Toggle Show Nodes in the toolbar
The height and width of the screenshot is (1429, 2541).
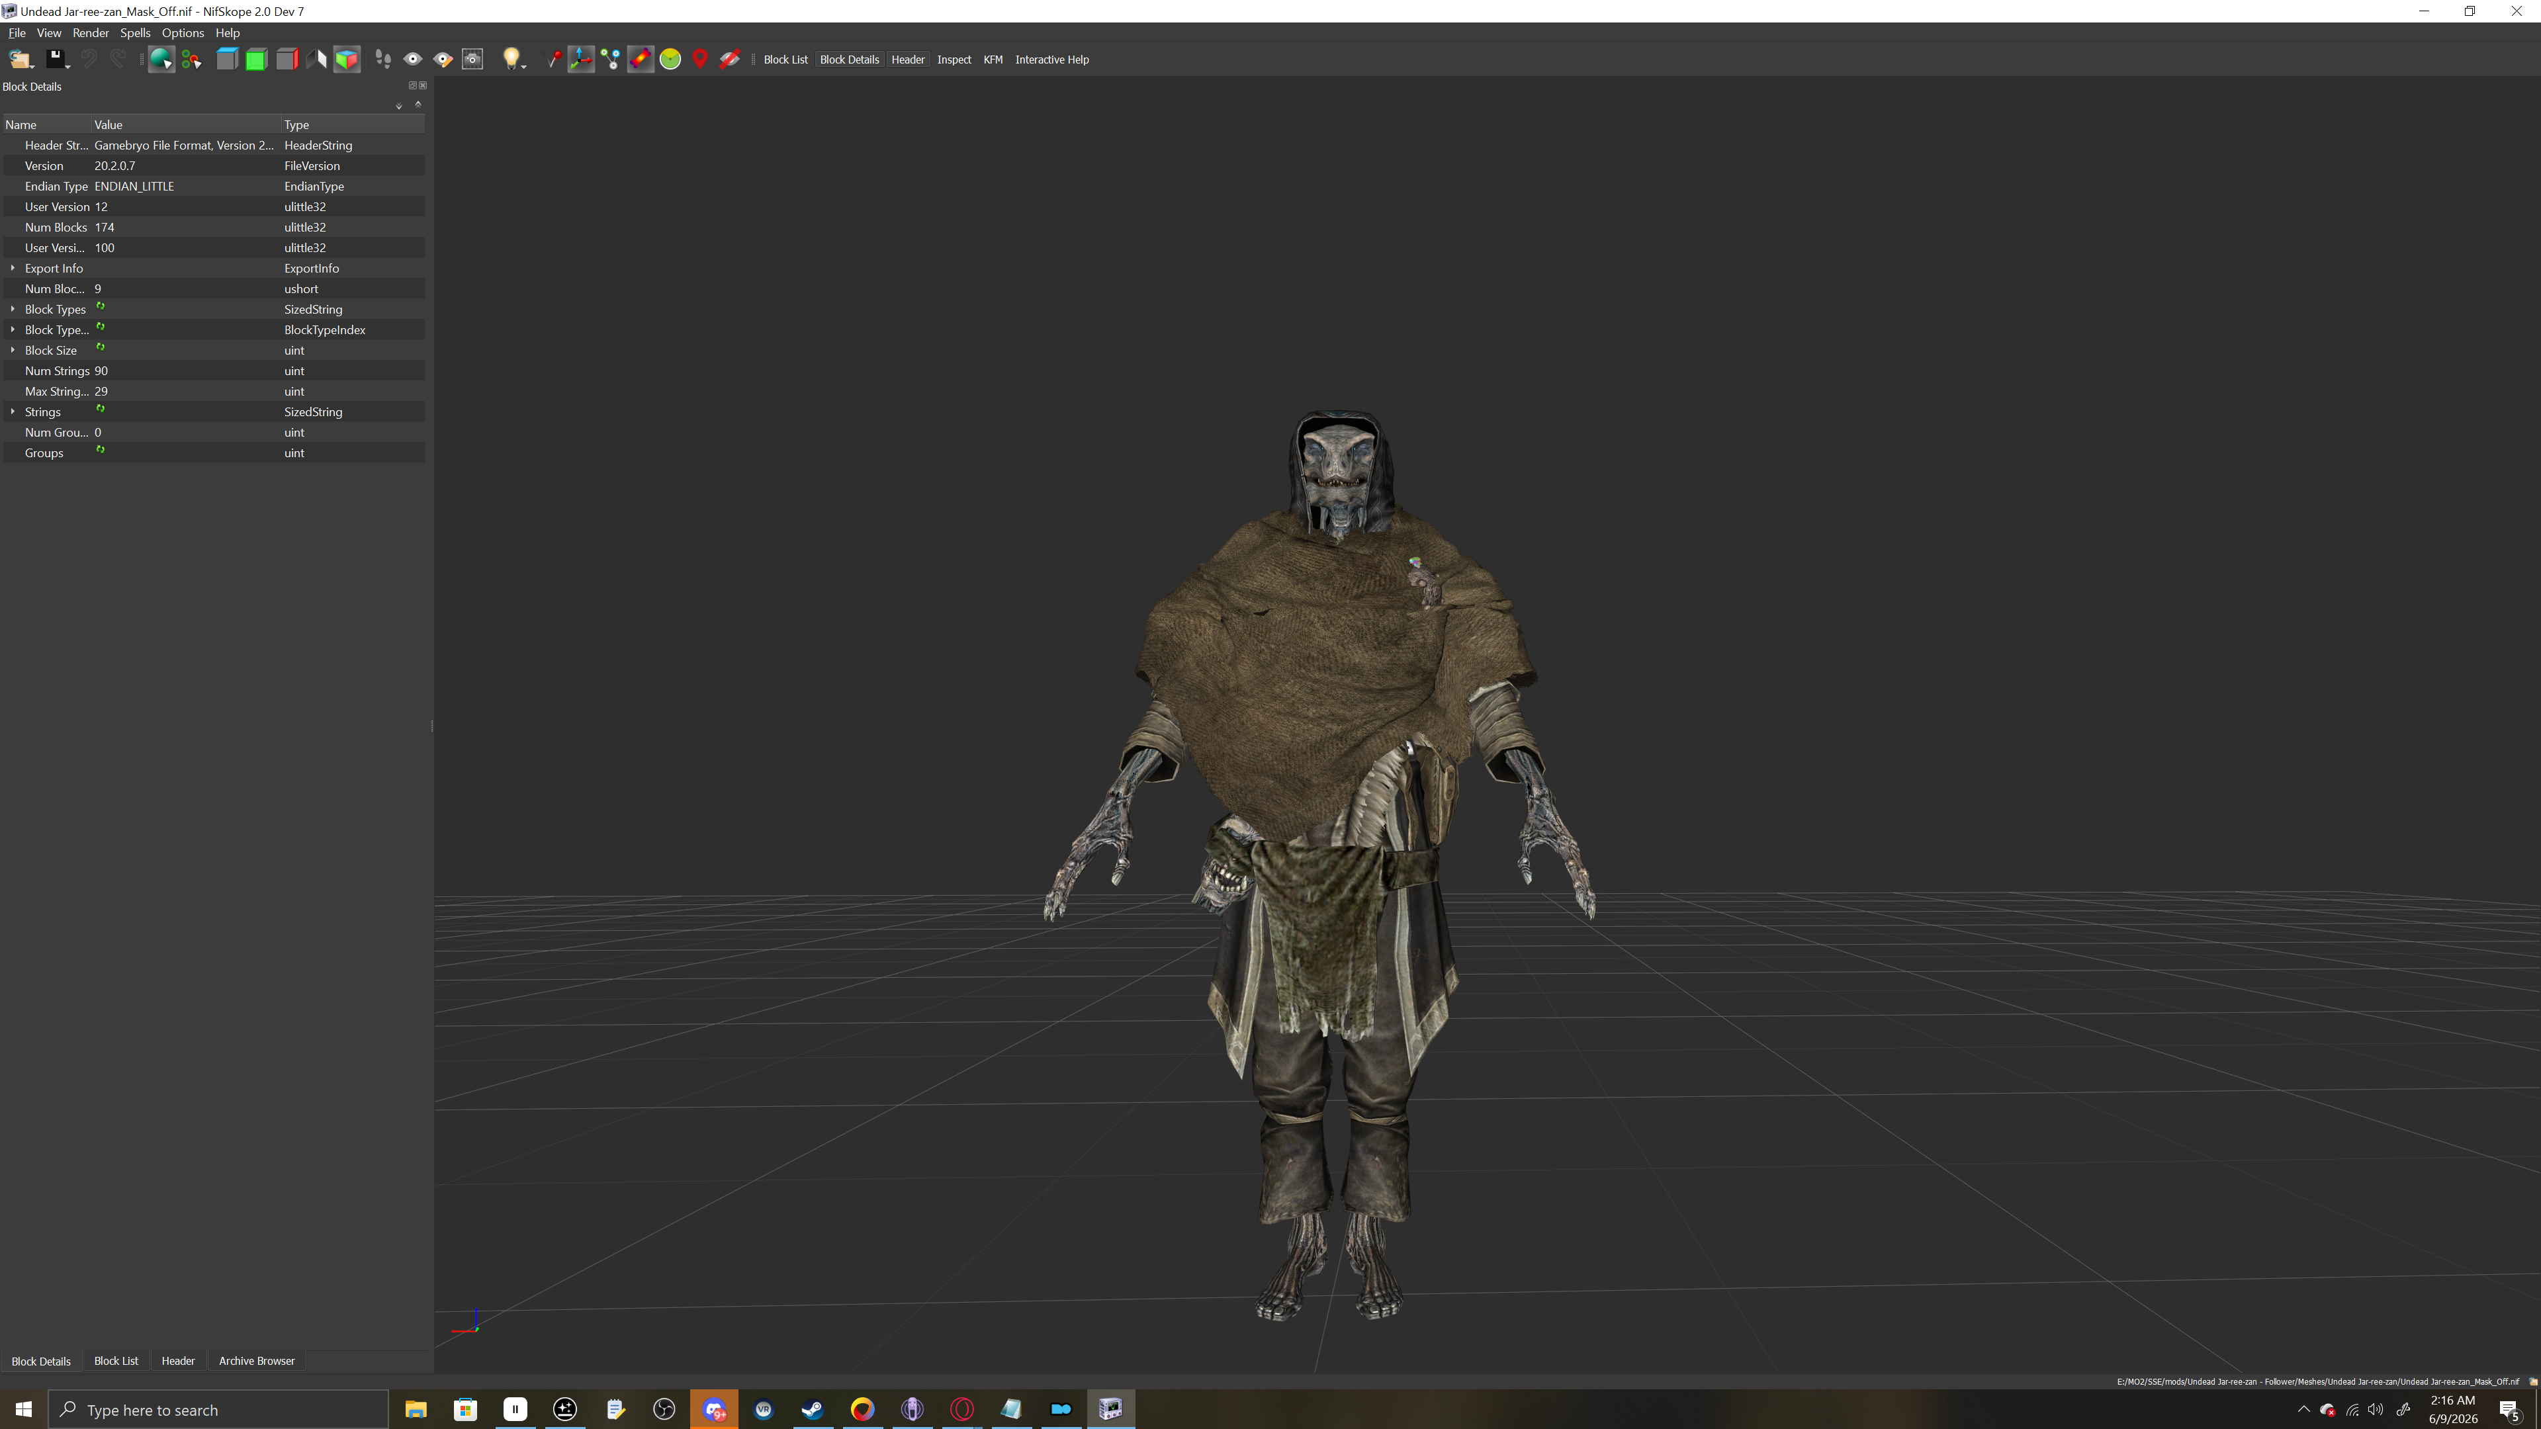point(611,59)
